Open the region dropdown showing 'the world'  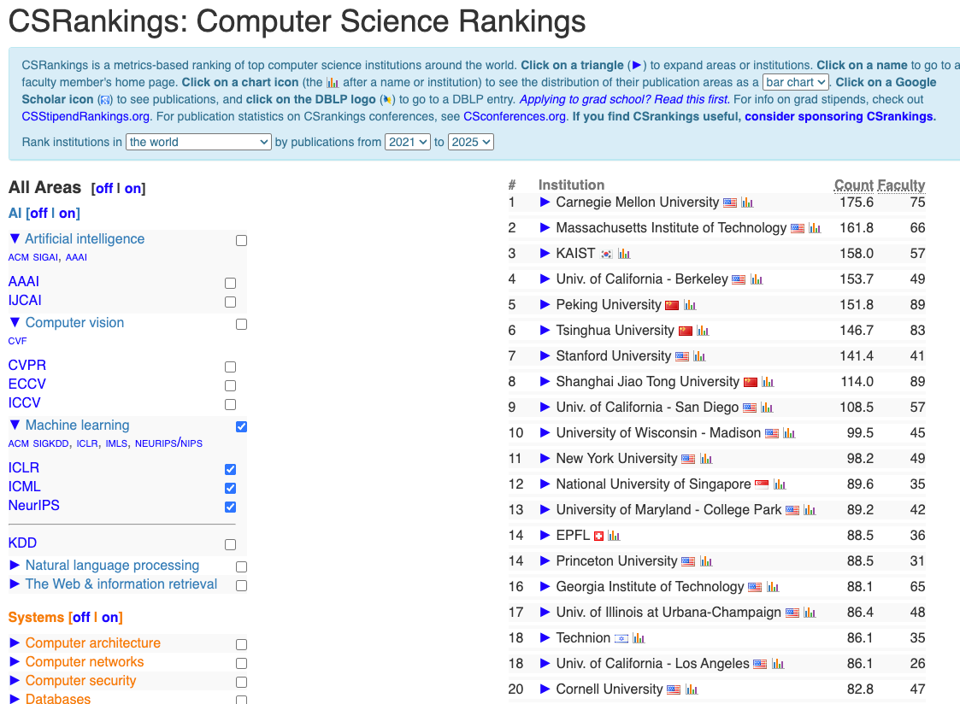pyautogui.click(x=198, y=142)
